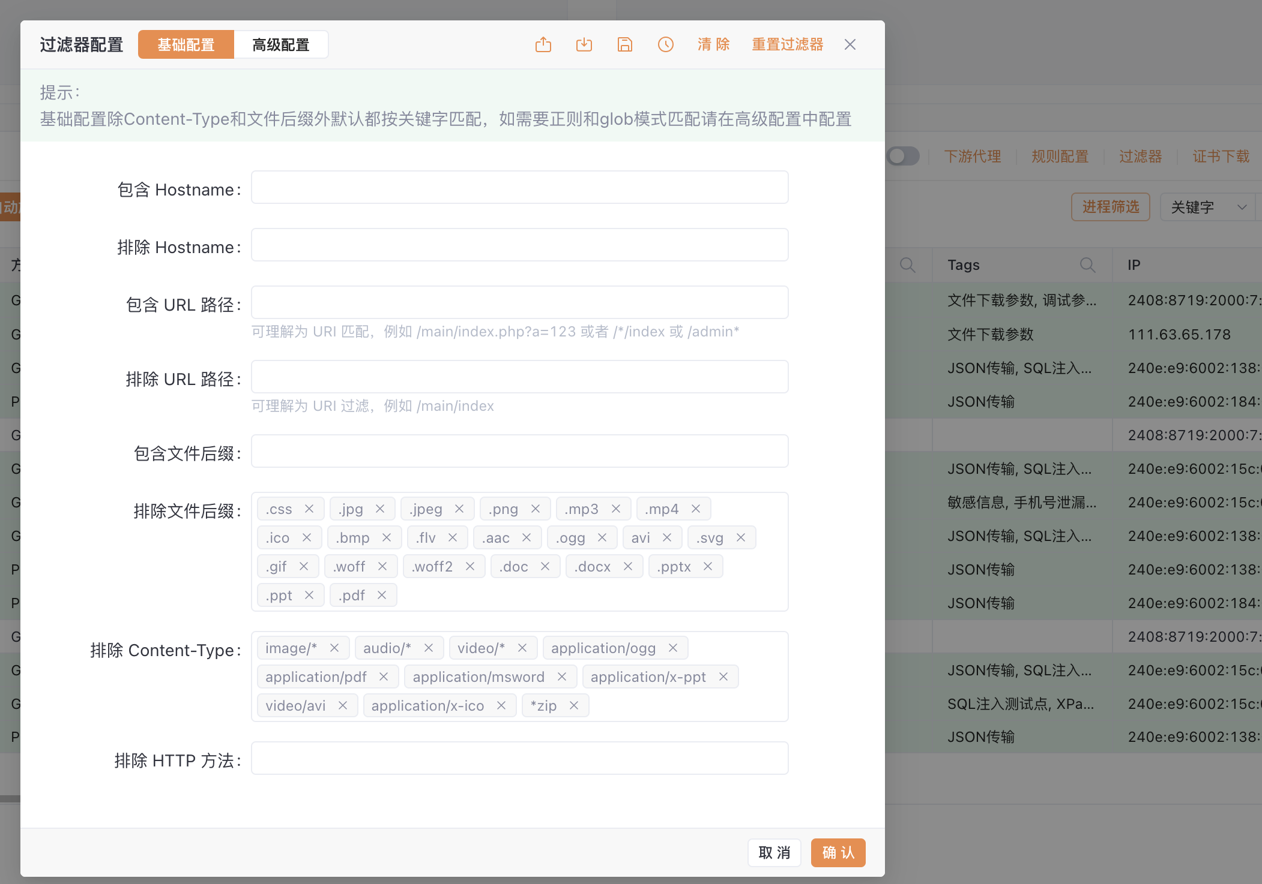Image resolution: width=1262 pixels, height=884 pixels.
Task: Remove the application/pdf tag
Action: click(x=384, y=676)
